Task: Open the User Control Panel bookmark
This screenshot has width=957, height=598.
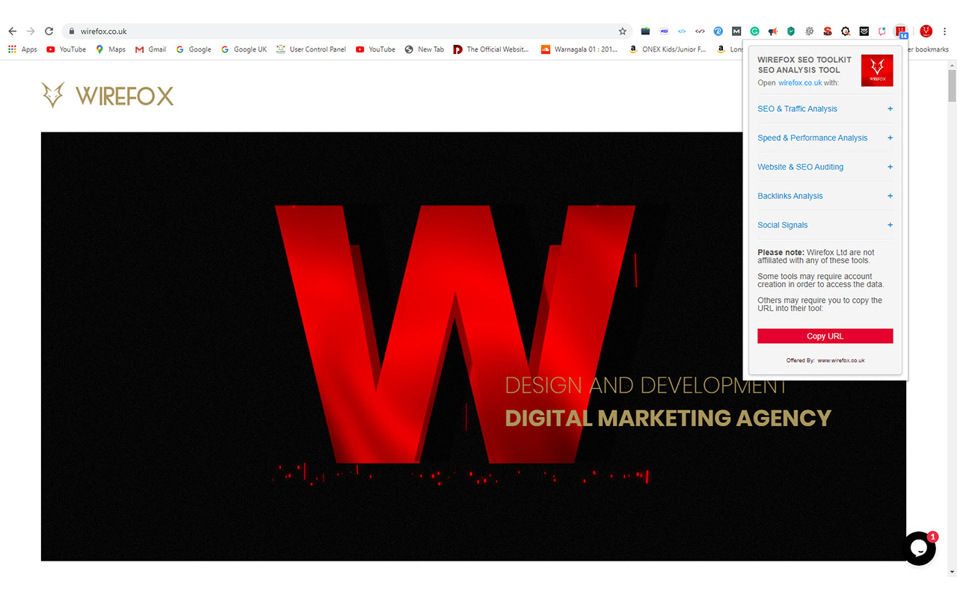Action: pos(311,49)
